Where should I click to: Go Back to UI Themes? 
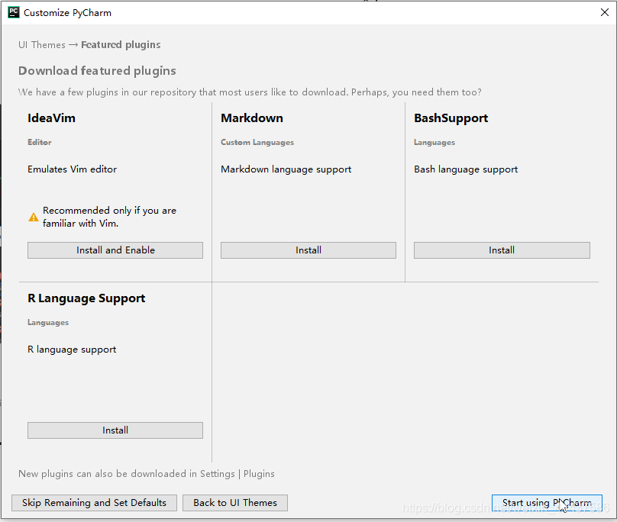(x=235, y=503)
